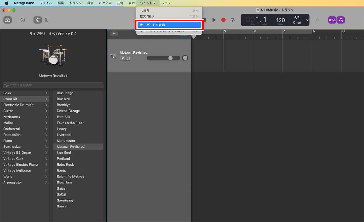The height and width of the screenshot is (222, 364).
Task: Choose the Blue Ridge drum kit
Action: [x=78, y=93]
